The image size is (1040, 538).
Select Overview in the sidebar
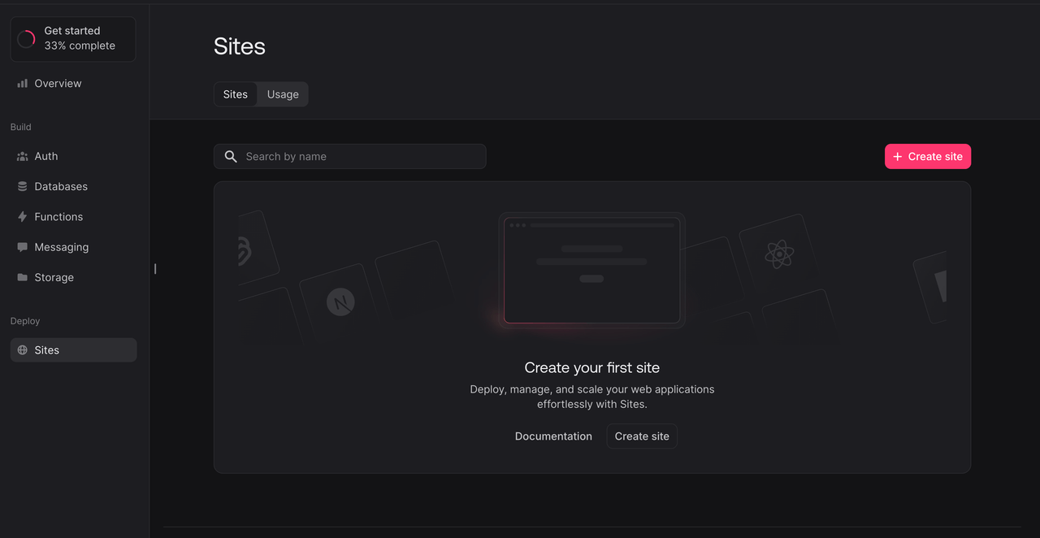coord(57,83)
